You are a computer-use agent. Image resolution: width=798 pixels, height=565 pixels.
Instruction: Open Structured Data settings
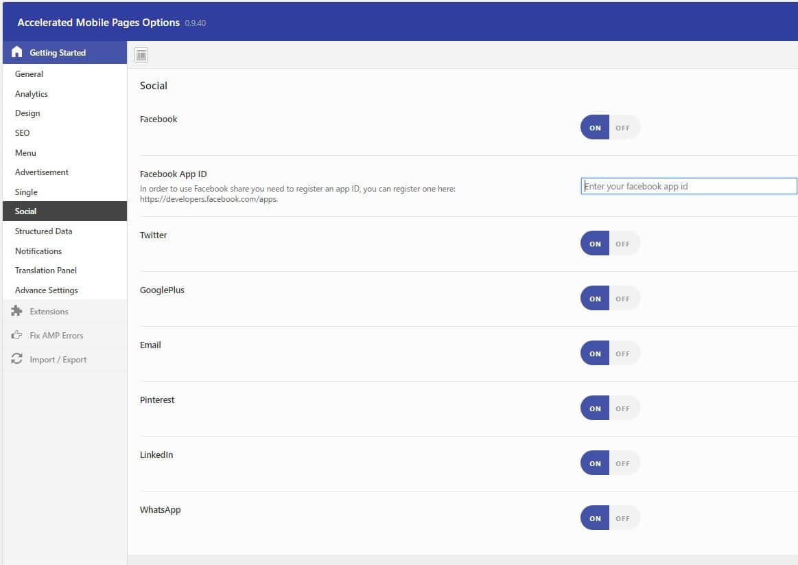pyautogui.click(x=64, y=231)
